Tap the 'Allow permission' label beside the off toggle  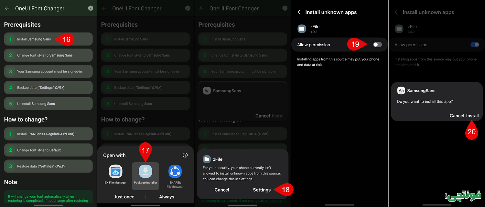pyautogui.click(x=314, y=45)
